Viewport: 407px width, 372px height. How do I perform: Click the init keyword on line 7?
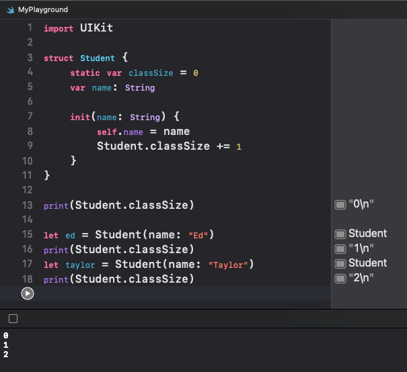80,117
